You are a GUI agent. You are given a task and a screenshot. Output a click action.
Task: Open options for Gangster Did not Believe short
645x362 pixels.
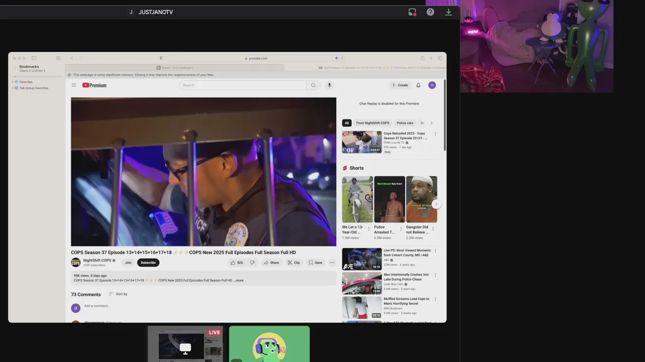(x=433, y=229)
